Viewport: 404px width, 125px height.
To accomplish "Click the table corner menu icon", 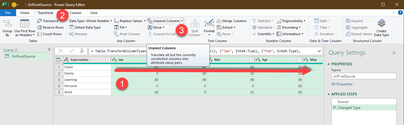I will [x=59, y=60].
